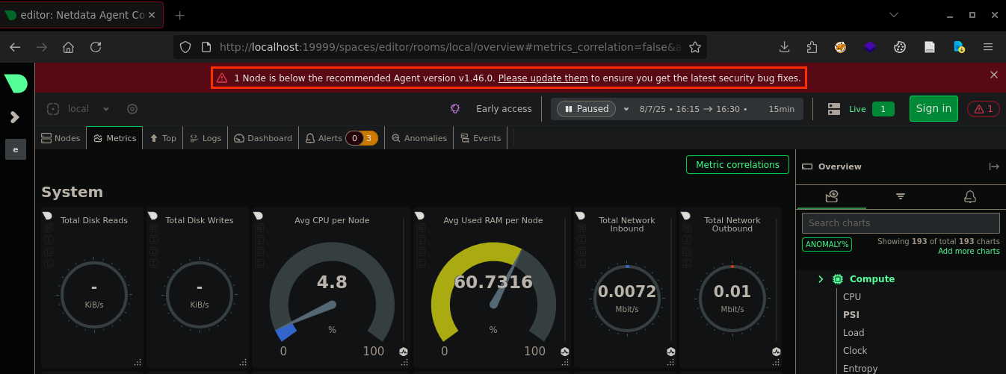Click anomaly icon on Total Network Outbound card
This screenshot has width=1006, height=374.
click(777, 352)
